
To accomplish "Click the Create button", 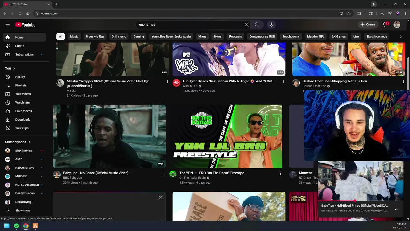I will click(x=368, y=25).
